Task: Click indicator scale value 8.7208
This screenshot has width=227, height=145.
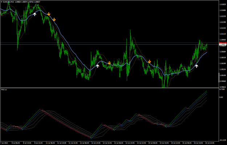Action: click(222, 89)
